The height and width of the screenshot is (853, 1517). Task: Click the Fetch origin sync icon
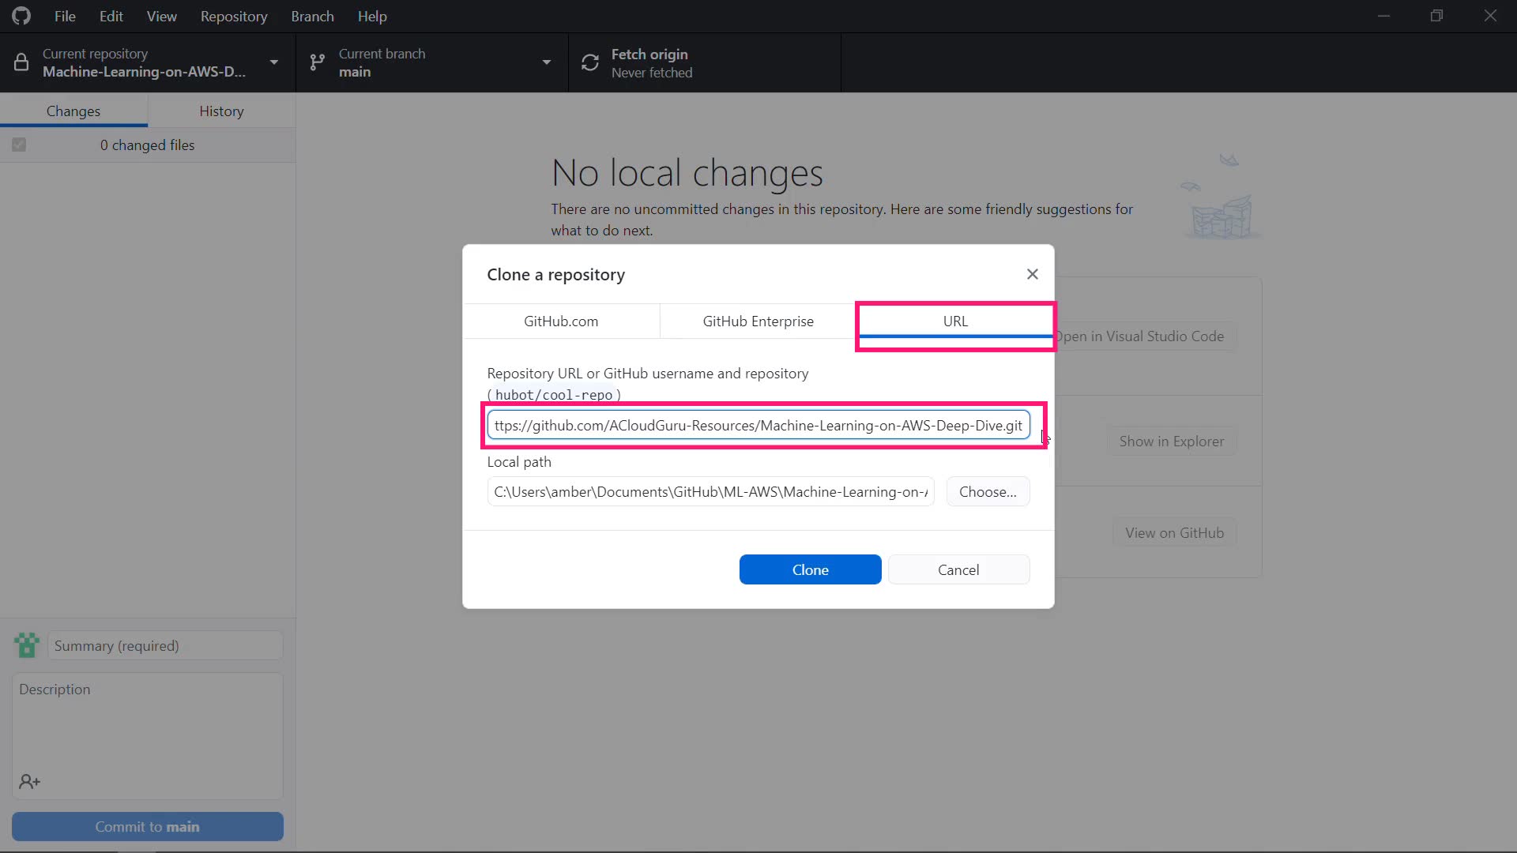tap(590, 62)
